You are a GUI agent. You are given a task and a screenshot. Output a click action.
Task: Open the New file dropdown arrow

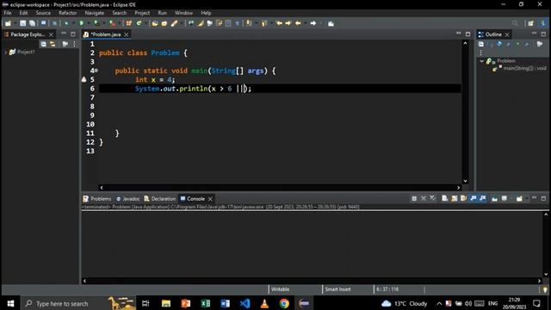click(x=15, y=23)
